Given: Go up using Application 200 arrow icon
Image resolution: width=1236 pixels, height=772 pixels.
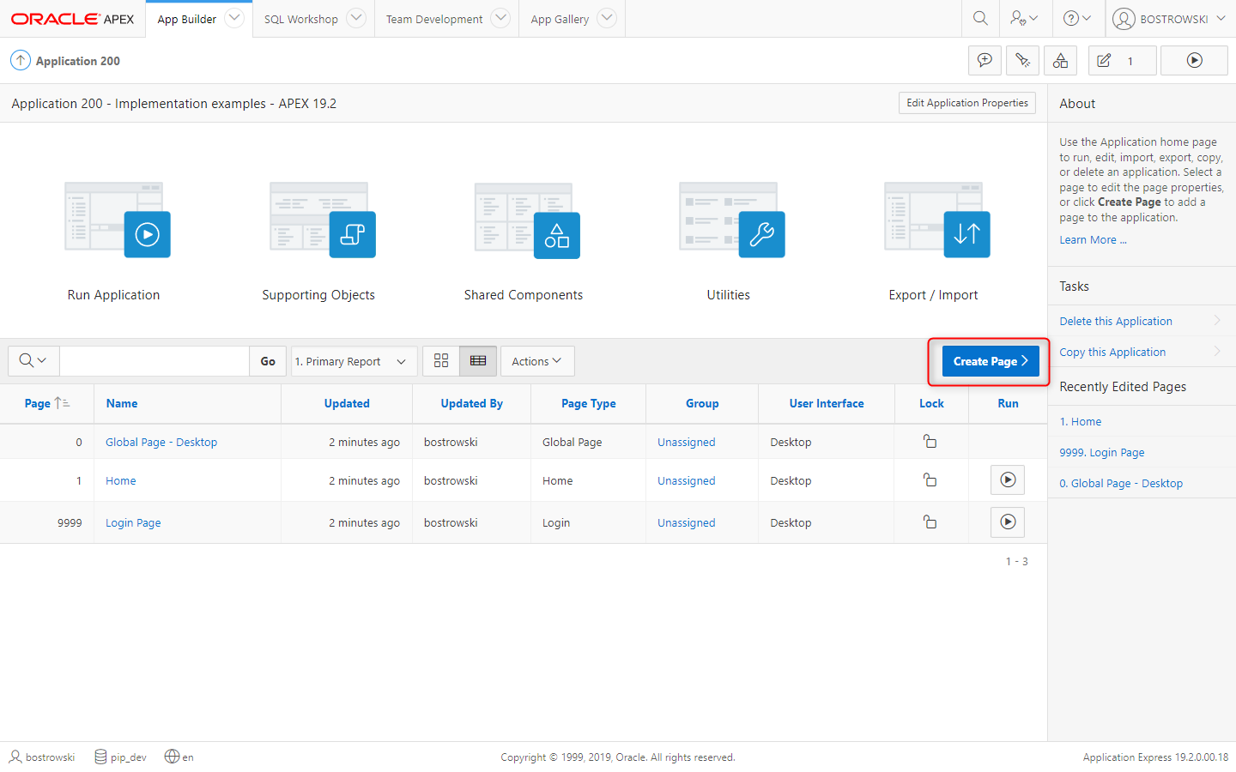Looking at the screenshot, I should point(21,61).
